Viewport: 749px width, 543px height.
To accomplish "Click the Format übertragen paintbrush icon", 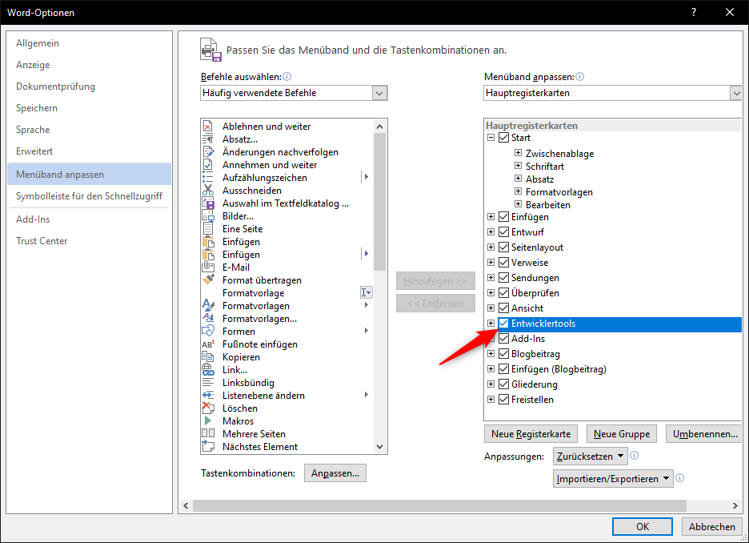I will pyautogui.click(x=208, y=280).
